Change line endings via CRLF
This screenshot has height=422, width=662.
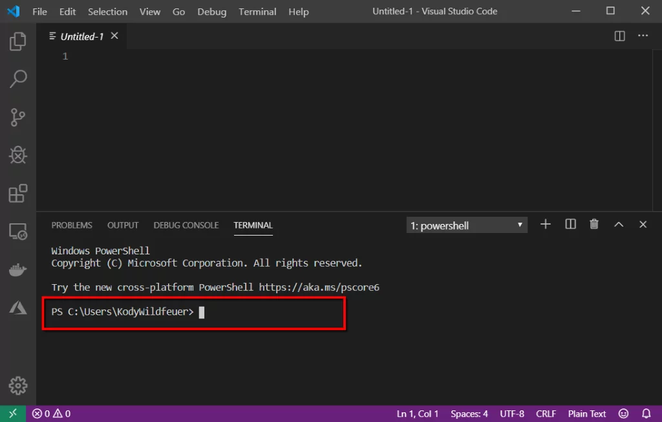(x=546, y=414)
